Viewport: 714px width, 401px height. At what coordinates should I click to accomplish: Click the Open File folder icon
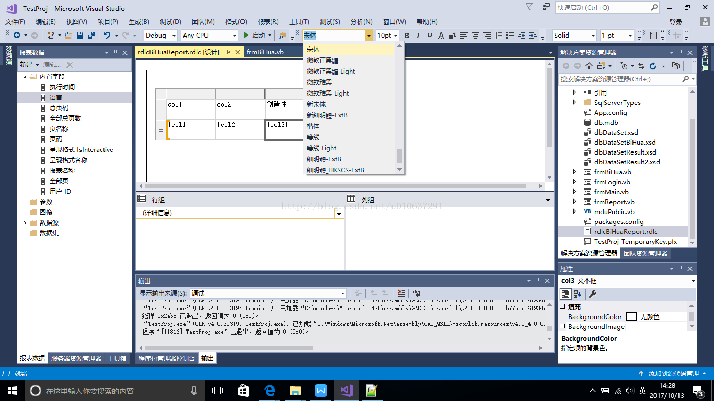(x=68, y=36)
